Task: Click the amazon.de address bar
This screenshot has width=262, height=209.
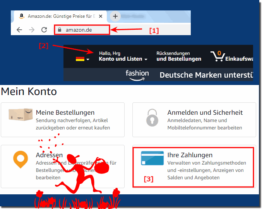Action: (x=82, y=30)
